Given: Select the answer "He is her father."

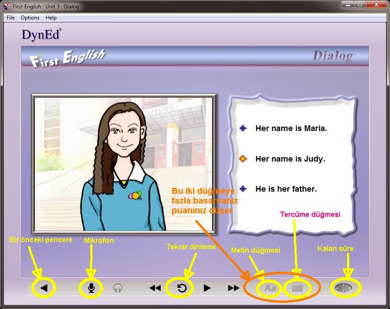Looking at the screenshot, I should pyautogui.click(x=286, y=189).
